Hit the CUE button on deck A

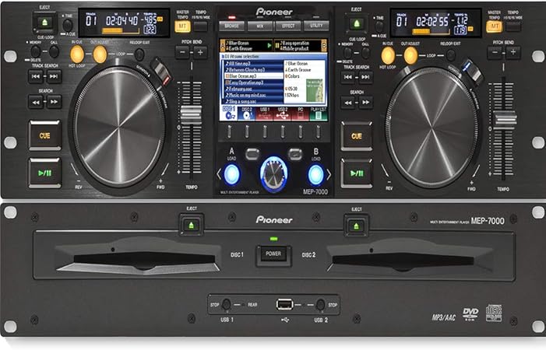tap(45, 135)
